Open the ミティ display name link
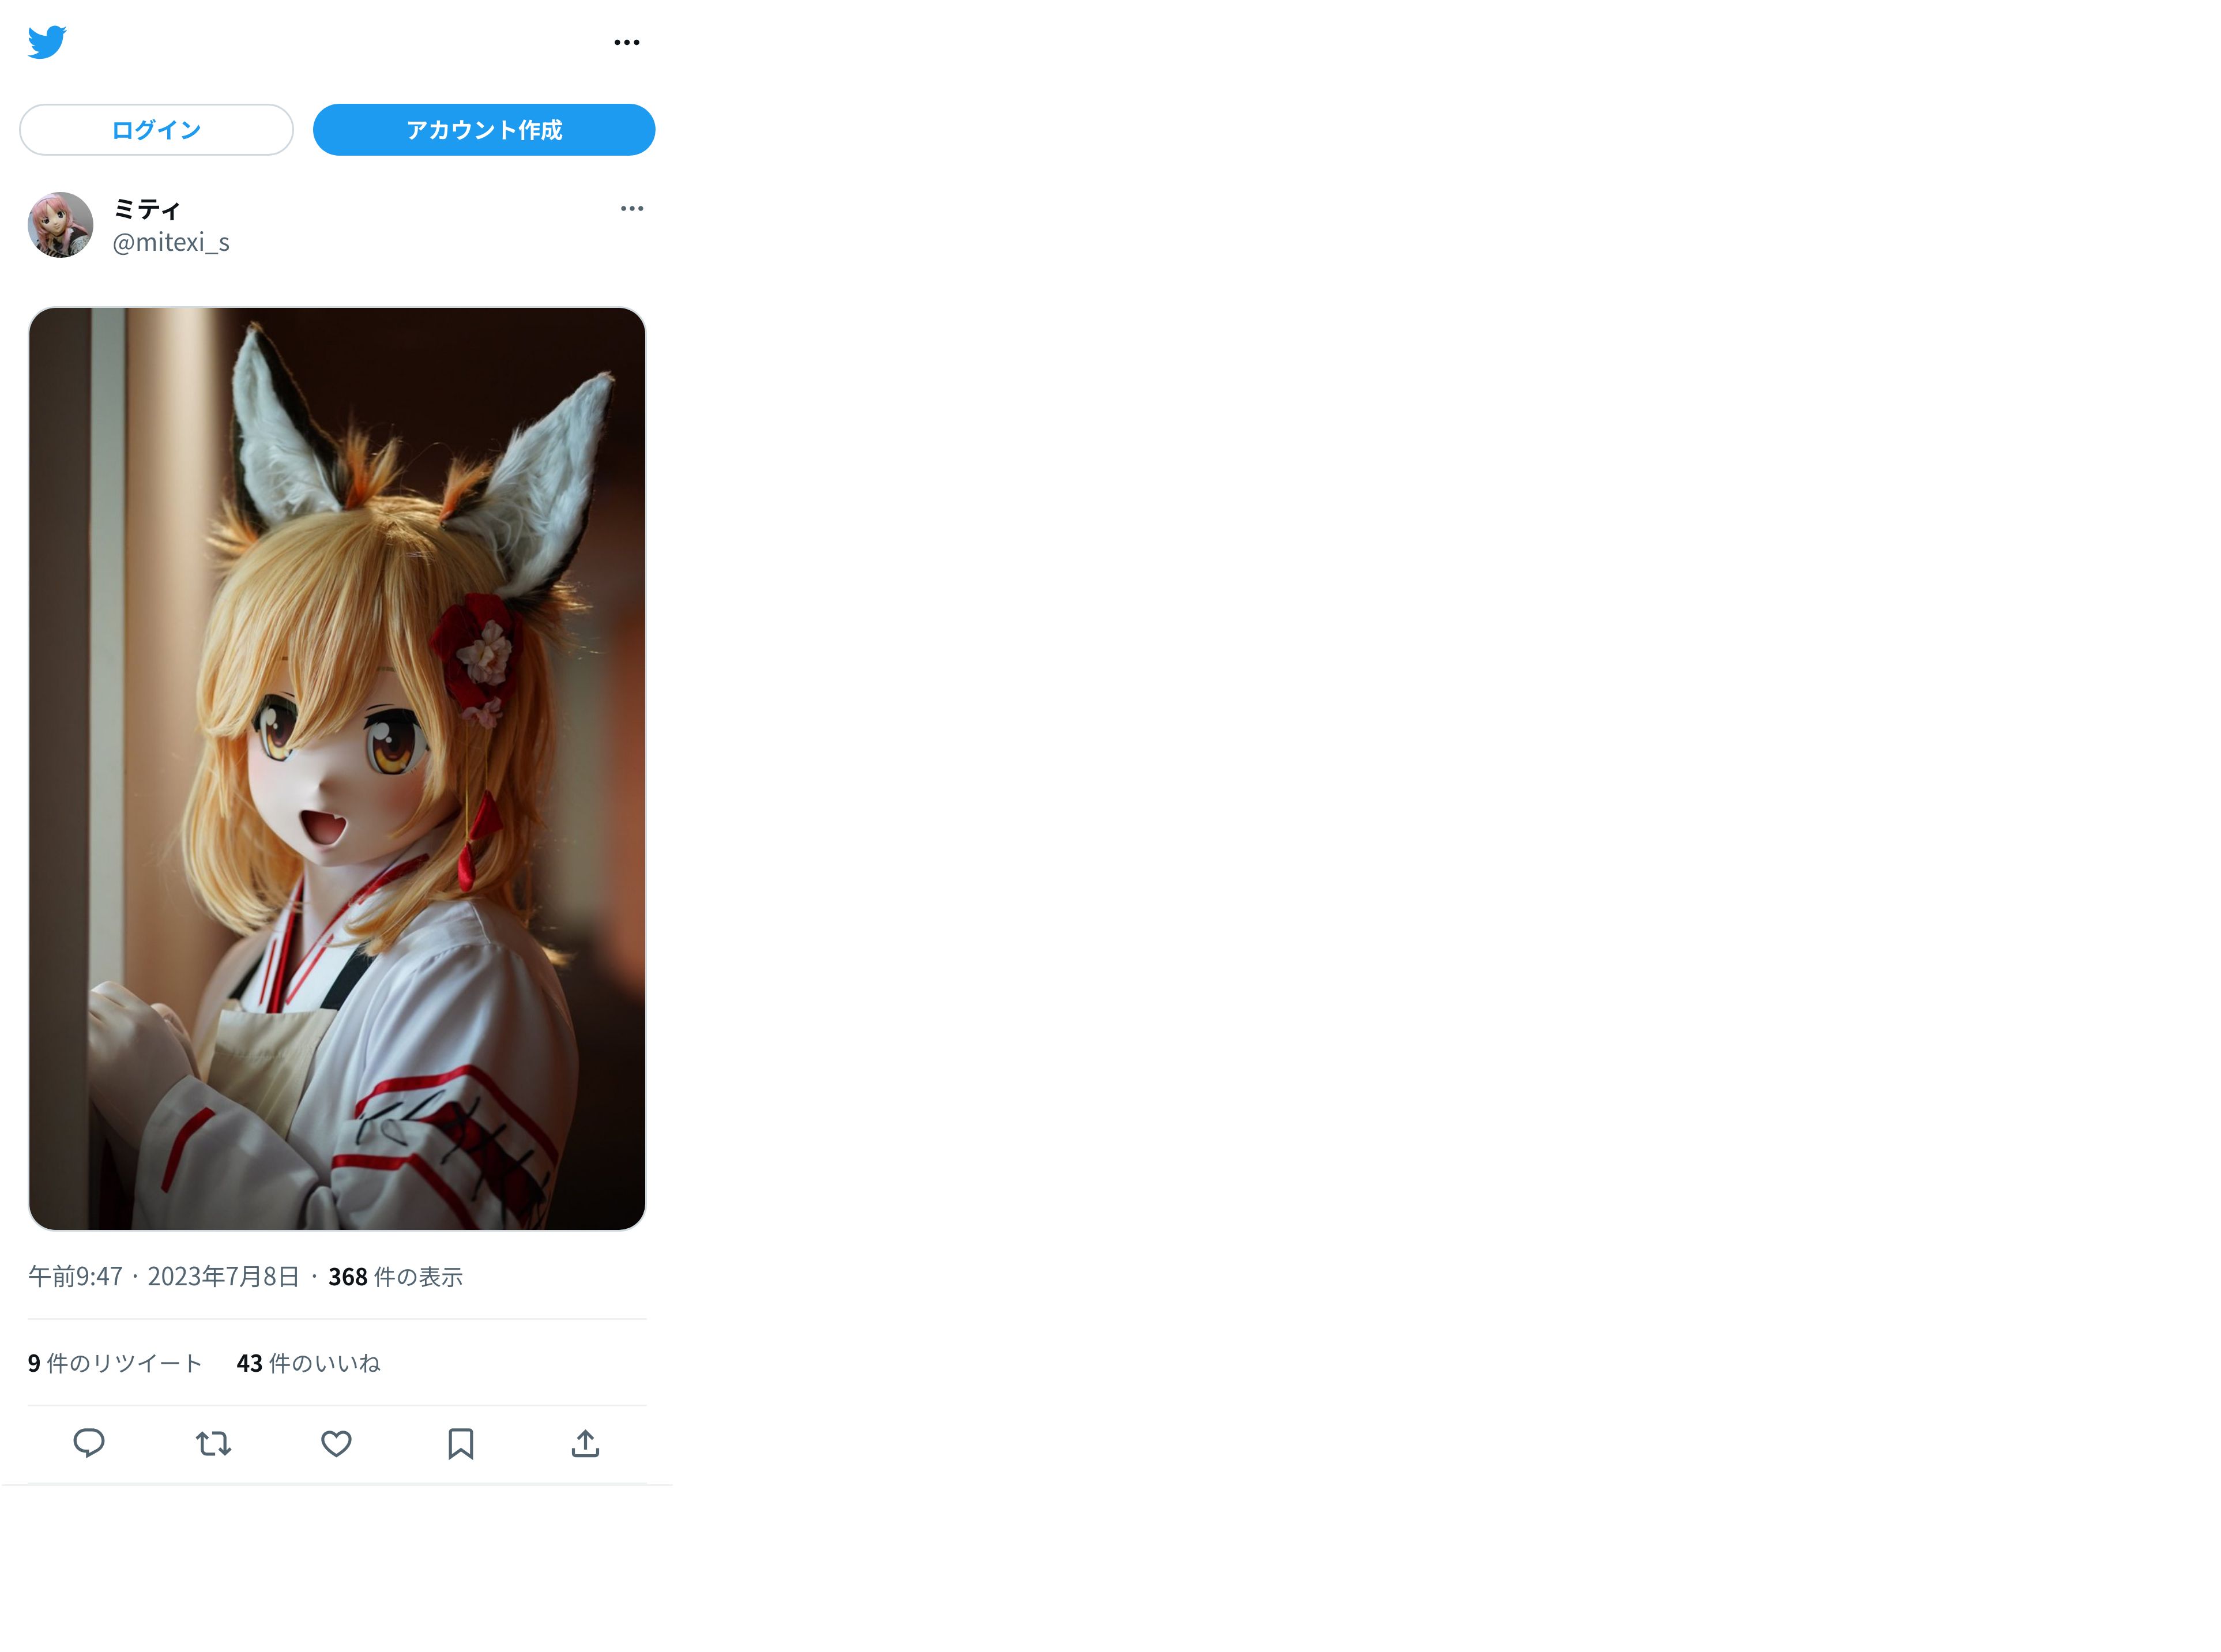 pyautogui.click(x=147, y=209)
